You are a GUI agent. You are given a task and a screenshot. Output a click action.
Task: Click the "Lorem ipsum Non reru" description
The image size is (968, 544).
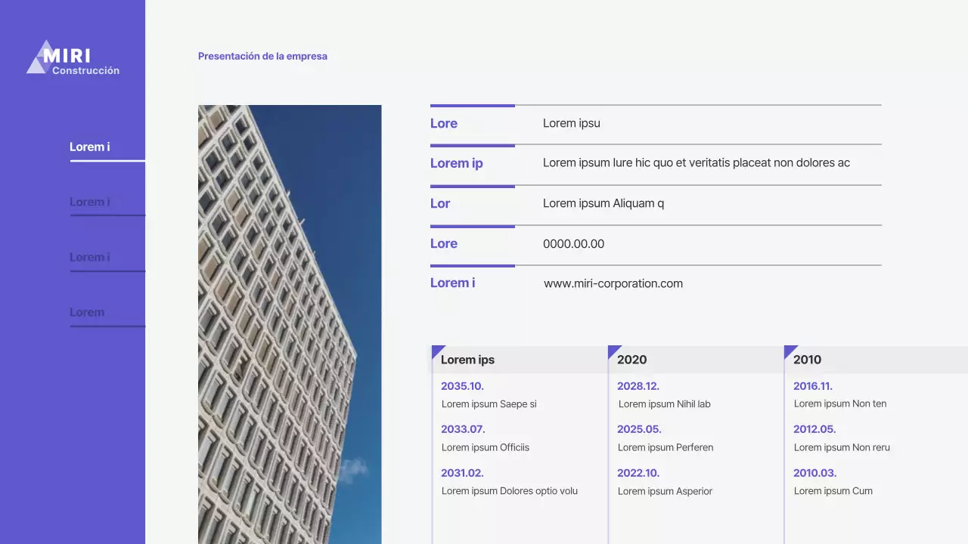[842, 447]
